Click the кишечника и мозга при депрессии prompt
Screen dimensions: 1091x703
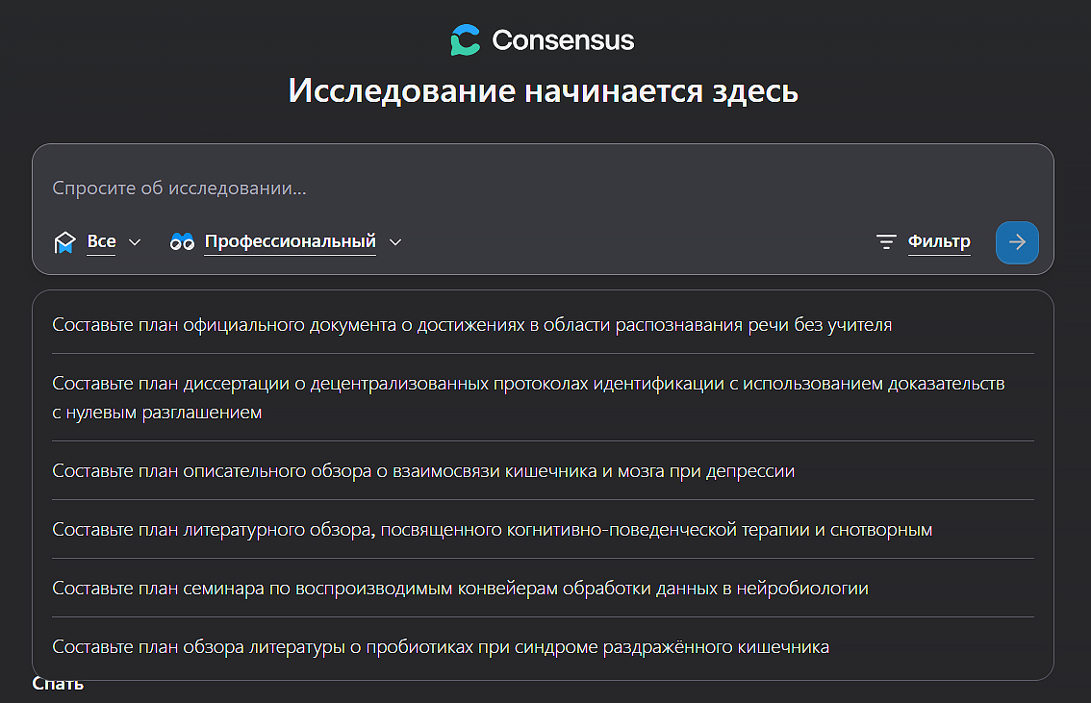coord(421,470)
